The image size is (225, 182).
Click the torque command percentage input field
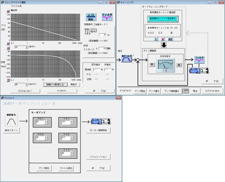pyautogui.click(x=103, y=35)
